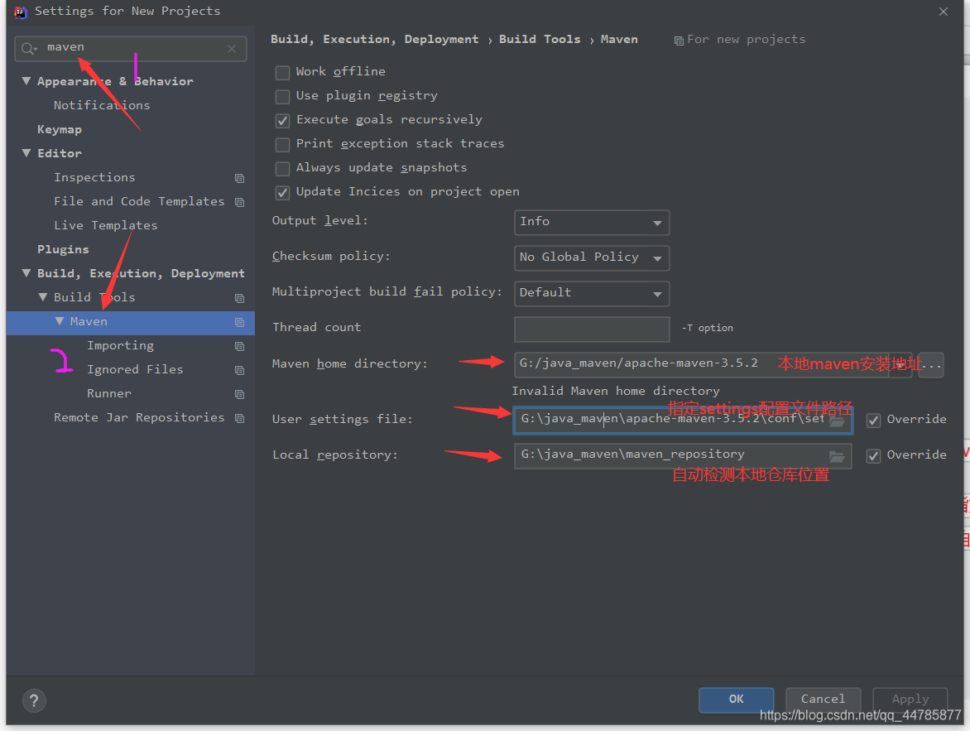970x731 pixels.
Task: Collapse the Editor section
Action: 26,153
